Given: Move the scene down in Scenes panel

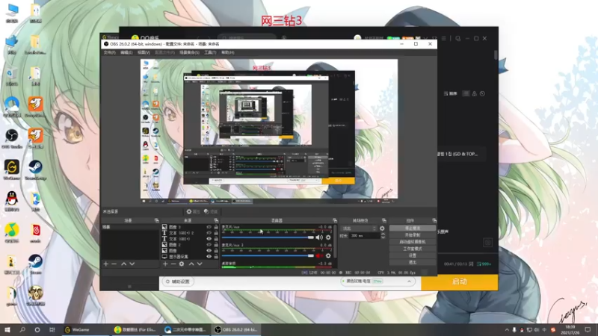Looking at the screenshot, I should click(132, 264).
